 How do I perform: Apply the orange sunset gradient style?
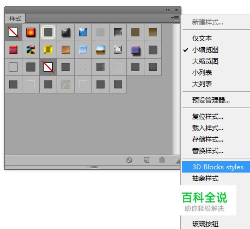pos(65,49)
